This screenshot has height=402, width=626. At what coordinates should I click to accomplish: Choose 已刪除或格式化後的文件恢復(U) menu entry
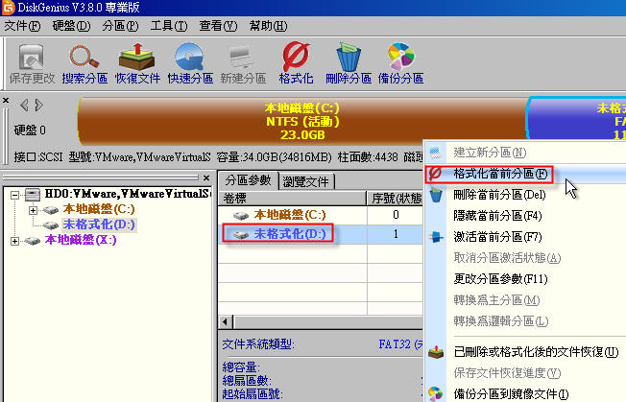524,352
